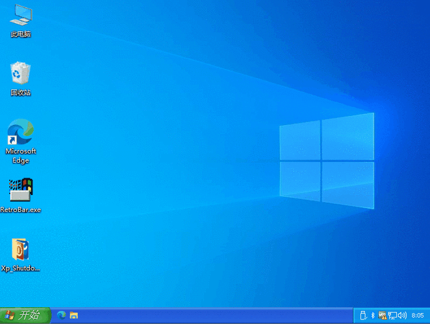Click the 回收站 text label

click(21, 93)
